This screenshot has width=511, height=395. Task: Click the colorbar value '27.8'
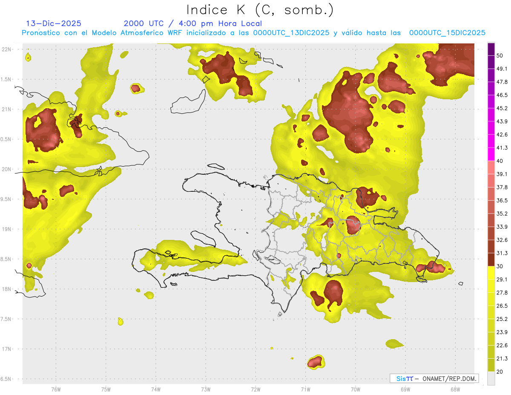click(502, 292)
